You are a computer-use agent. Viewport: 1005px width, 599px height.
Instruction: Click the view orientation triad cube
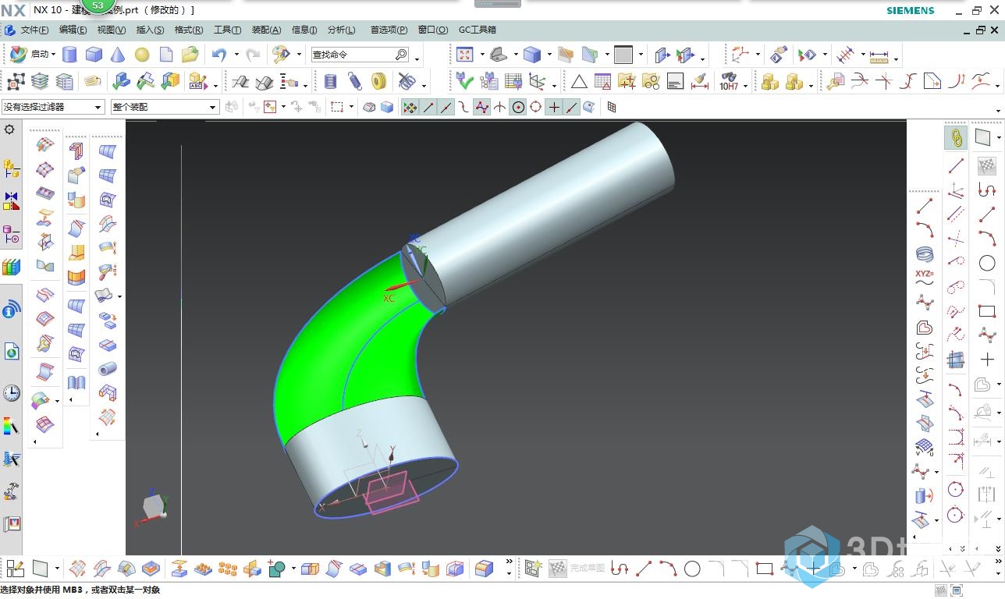154,505
